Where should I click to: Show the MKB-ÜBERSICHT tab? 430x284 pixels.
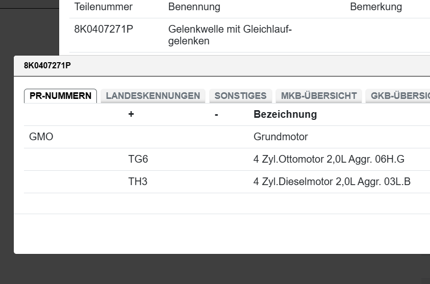(x=319, y=96)
